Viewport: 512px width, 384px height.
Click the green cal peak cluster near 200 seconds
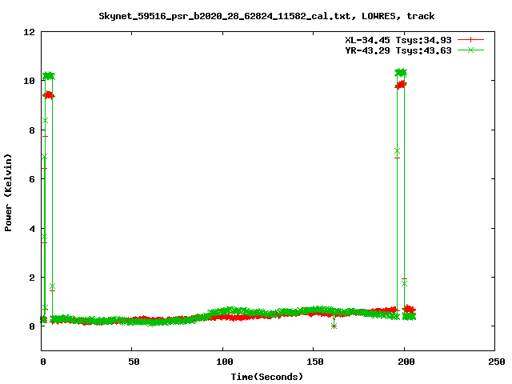(x=401, y=73)
